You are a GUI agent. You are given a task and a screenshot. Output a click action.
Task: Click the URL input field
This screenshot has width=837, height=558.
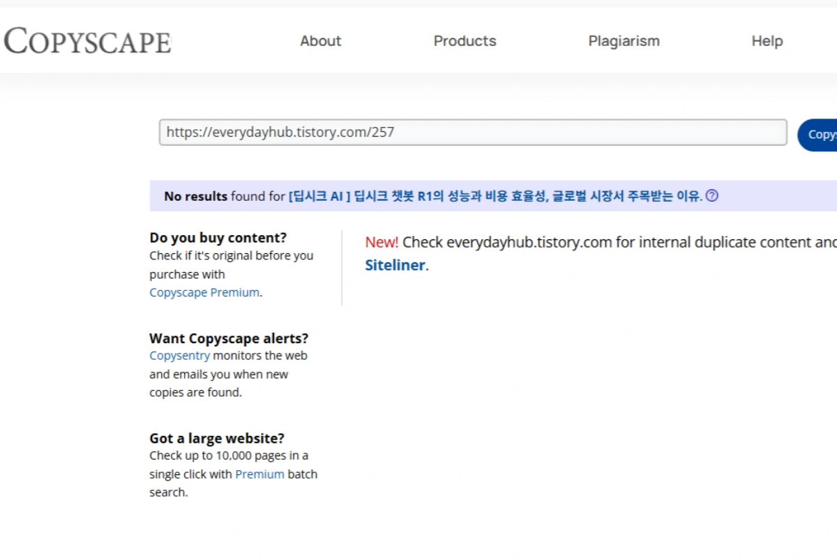pyautogui.click(x=472, y=133)
